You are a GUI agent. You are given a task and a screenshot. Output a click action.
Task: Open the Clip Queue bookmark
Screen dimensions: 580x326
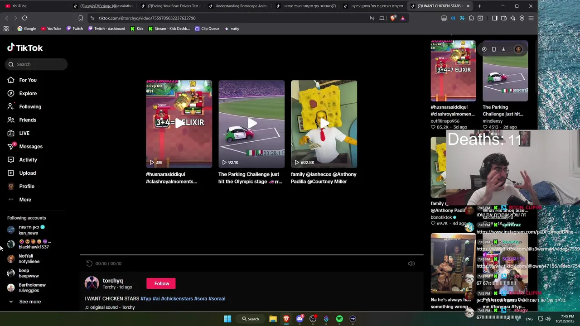pos(207,29)
